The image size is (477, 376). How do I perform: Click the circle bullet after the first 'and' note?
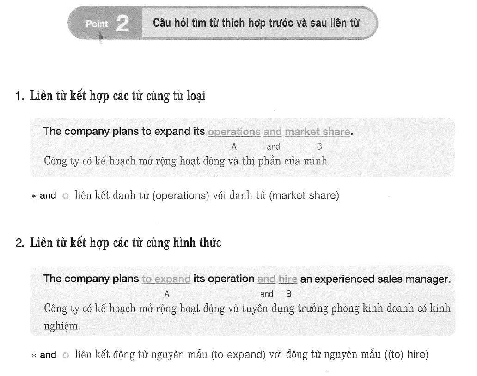click(66, 196)
